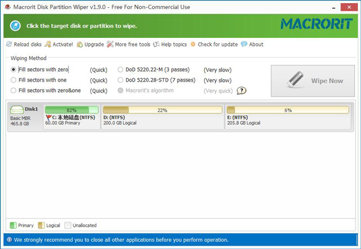This screenshot has width=361, height=249.
Task: Click 200.0 GB Logical text
Action: tap(120, 123)
